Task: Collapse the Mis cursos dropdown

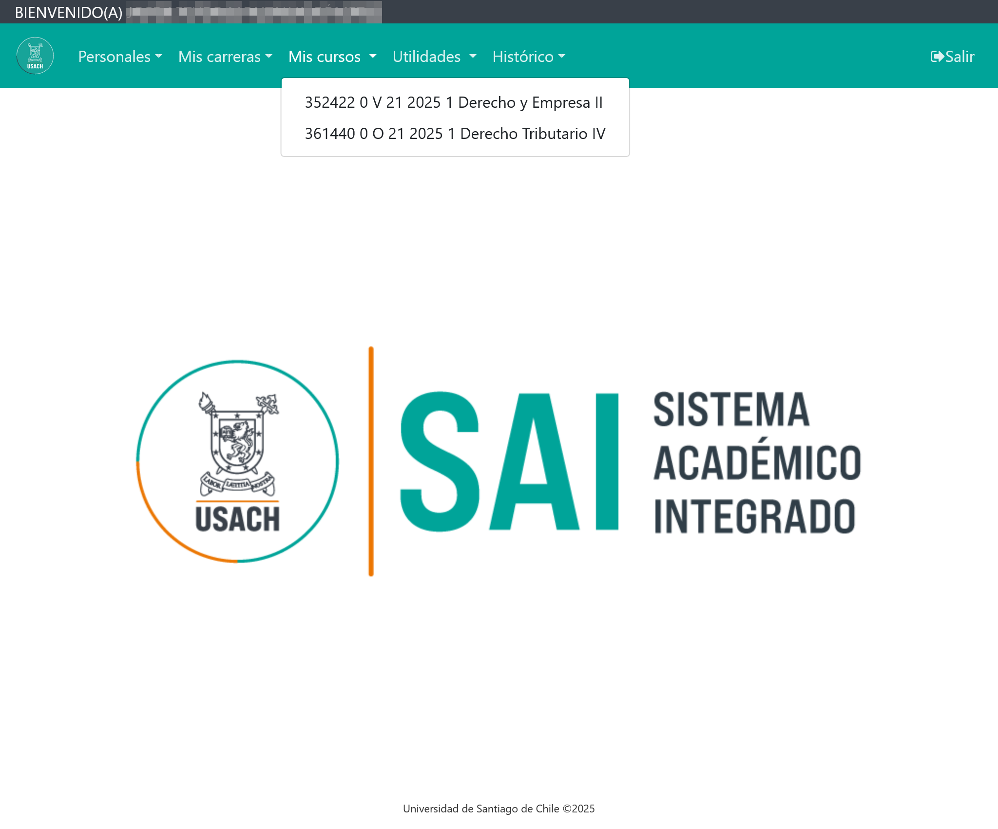Action: 332,57
